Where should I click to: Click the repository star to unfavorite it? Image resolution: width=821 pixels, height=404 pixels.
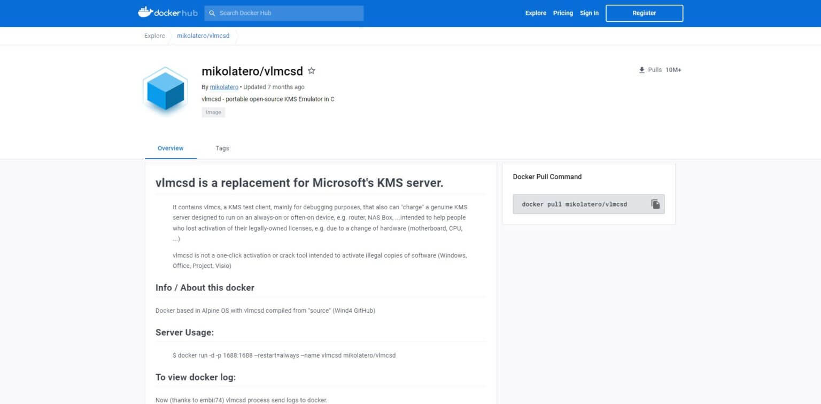pyautogui.click(x=312, y=70)
